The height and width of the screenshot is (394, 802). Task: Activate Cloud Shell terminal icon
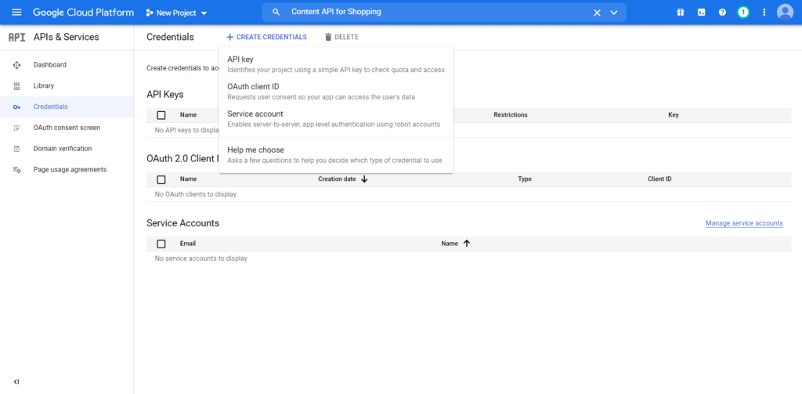[701, 13]
